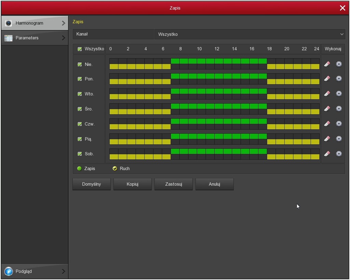Open the Kanał Wszystko dropdown

(250, 34)
